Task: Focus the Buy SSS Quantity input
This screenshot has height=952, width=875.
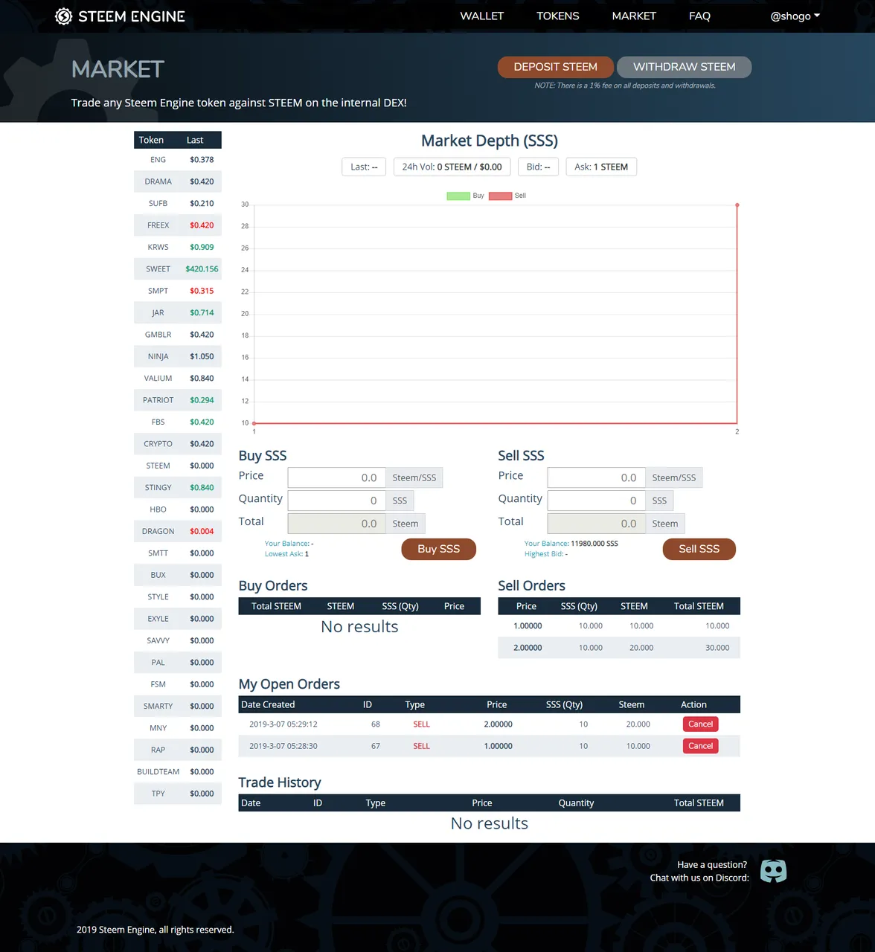Action: point(337,501)
